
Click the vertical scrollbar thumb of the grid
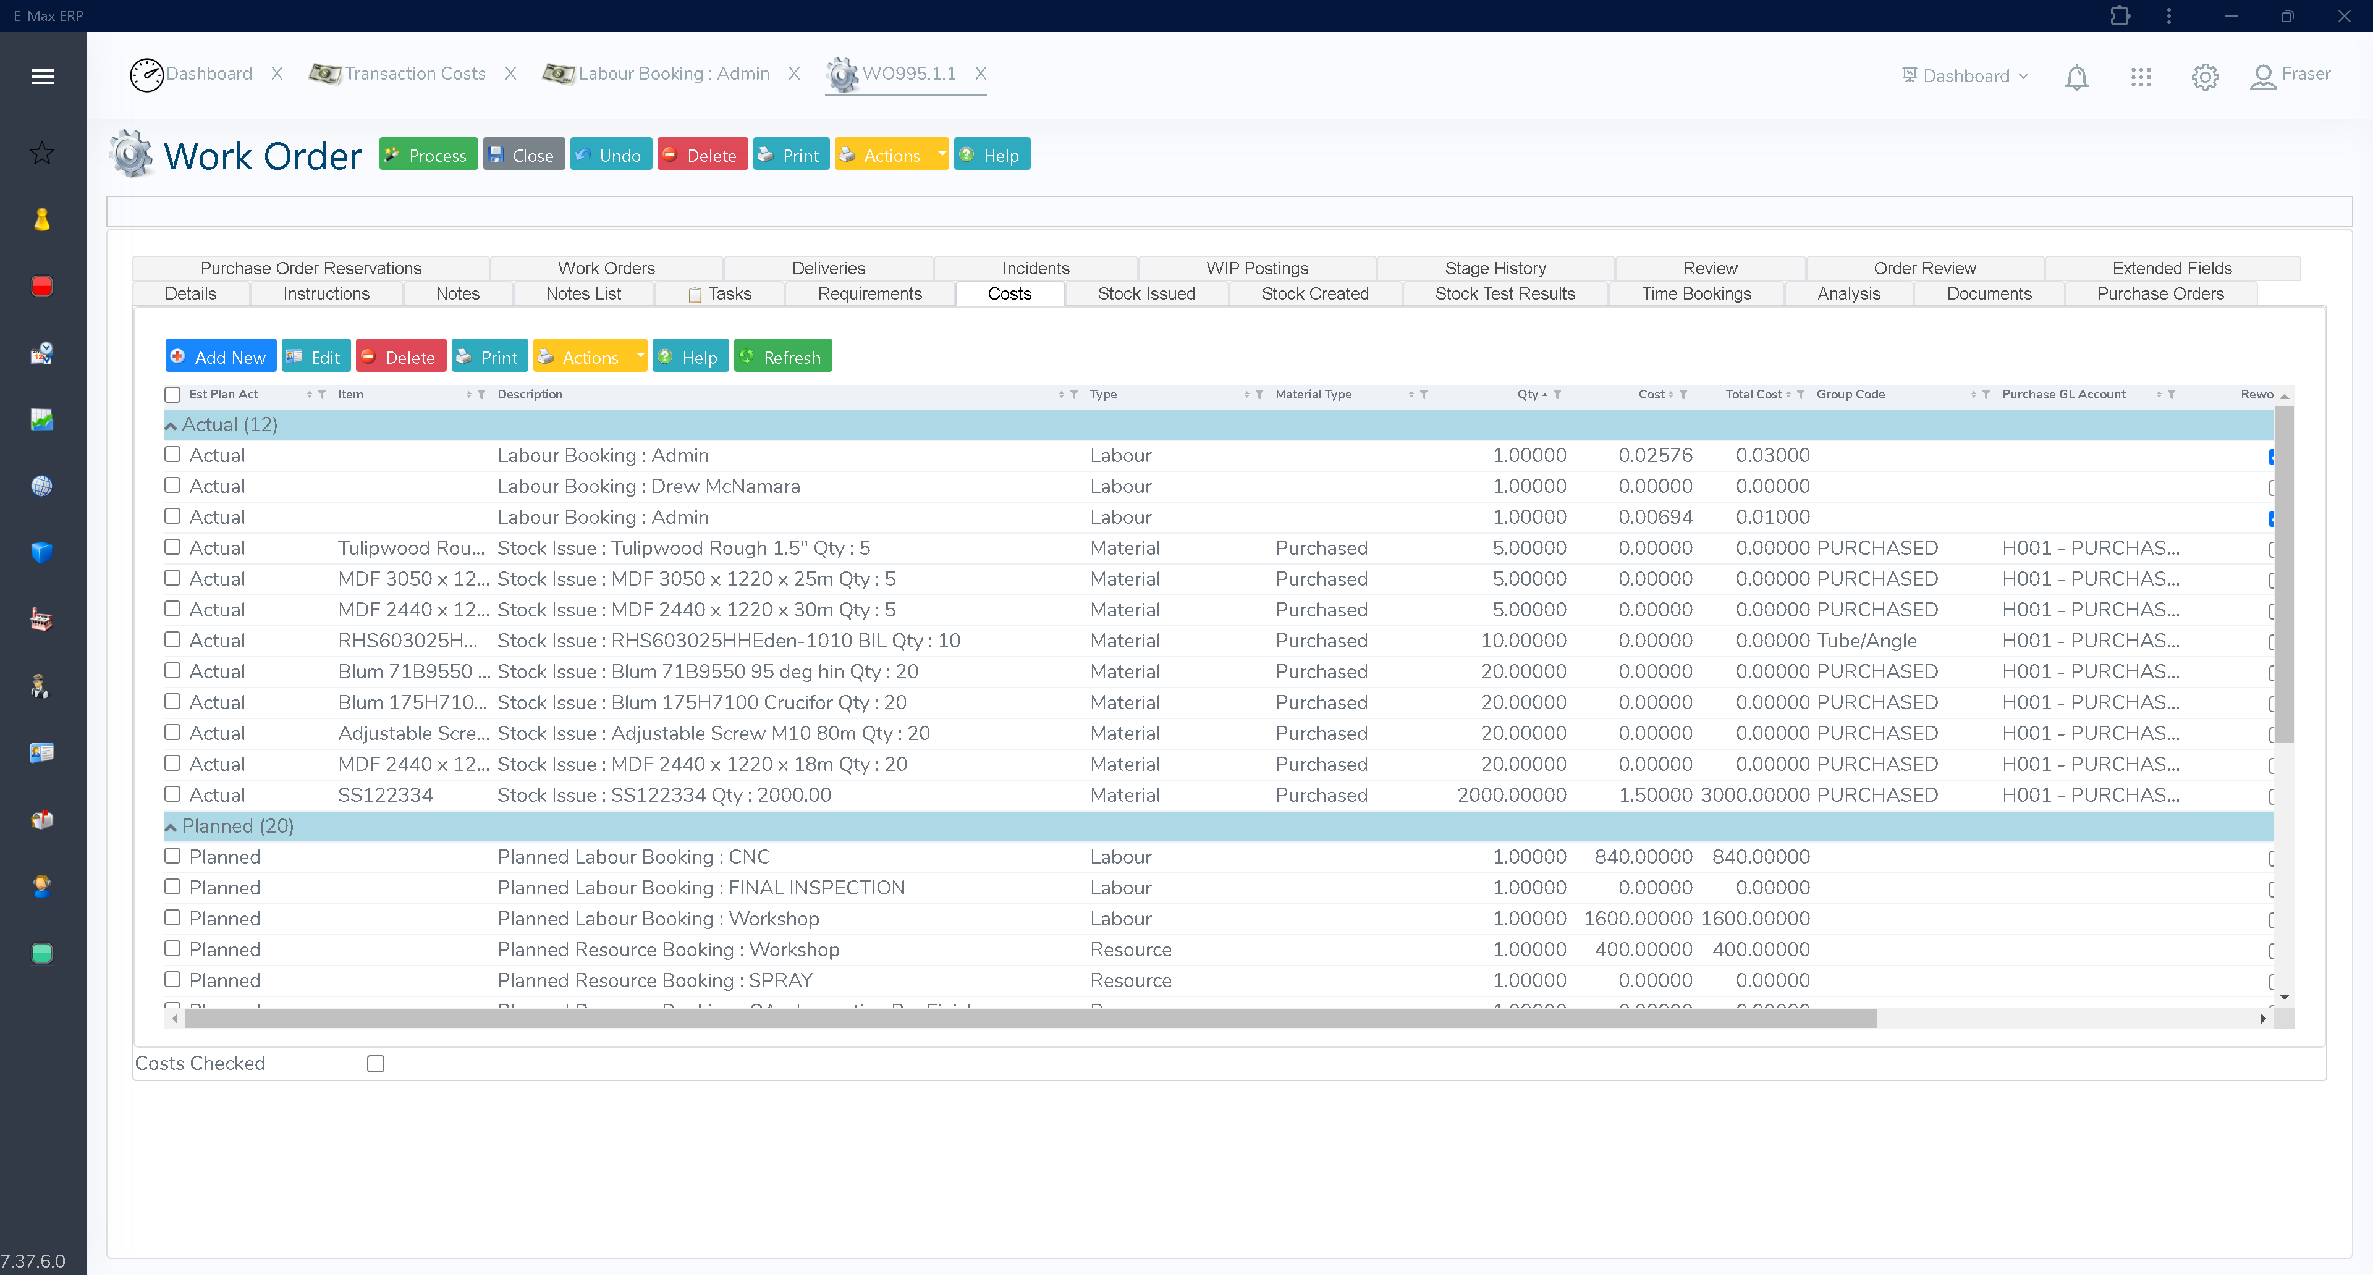tap(2283, 573)
